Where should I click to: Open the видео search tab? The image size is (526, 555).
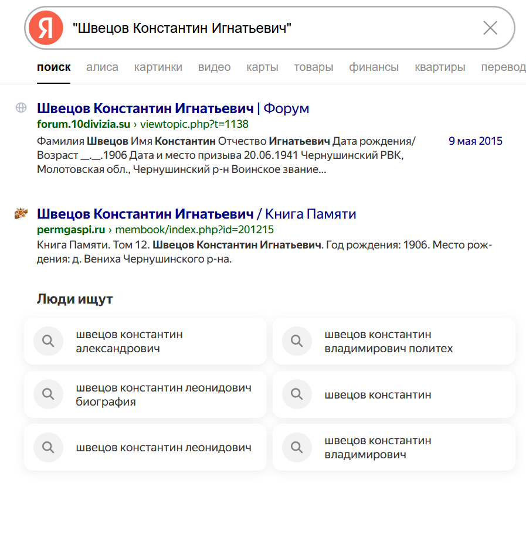pyautogui.click(x=214, y=67)
